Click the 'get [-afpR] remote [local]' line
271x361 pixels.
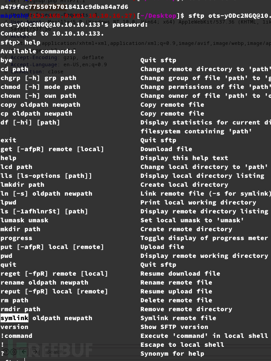pos(52,149)
